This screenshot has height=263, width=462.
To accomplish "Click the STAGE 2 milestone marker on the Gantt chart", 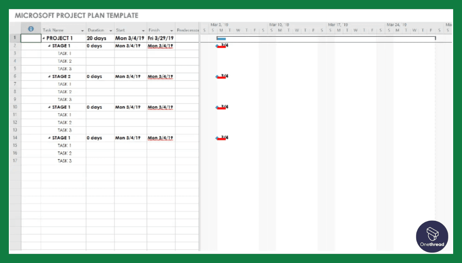I will tap(217, 76).
